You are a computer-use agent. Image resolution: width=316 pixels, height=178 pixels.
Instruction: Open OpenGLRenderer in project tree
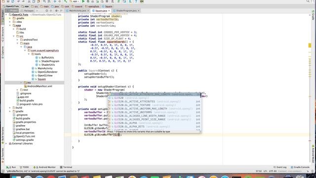pyautogui.click(x=47, y=72)
